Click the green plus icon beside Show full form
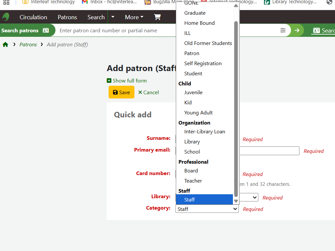335x251 pixels. pos(109,81)
